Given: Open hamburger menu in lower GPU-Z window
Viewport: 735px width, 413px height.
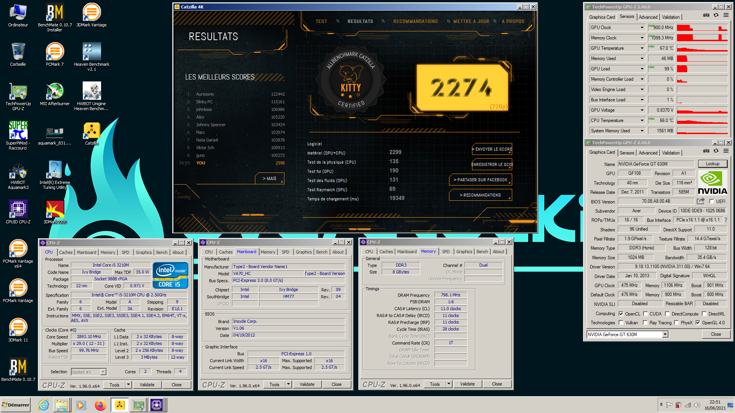Looking at the screenshot, I should (x=726, y=151).
